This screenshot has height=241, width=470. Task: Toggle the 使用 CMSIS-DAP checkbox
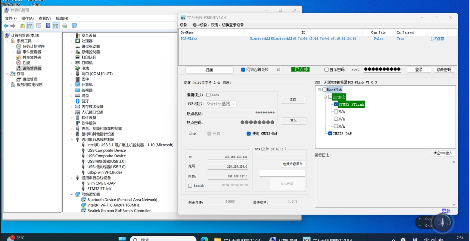[x=249, y=134]
